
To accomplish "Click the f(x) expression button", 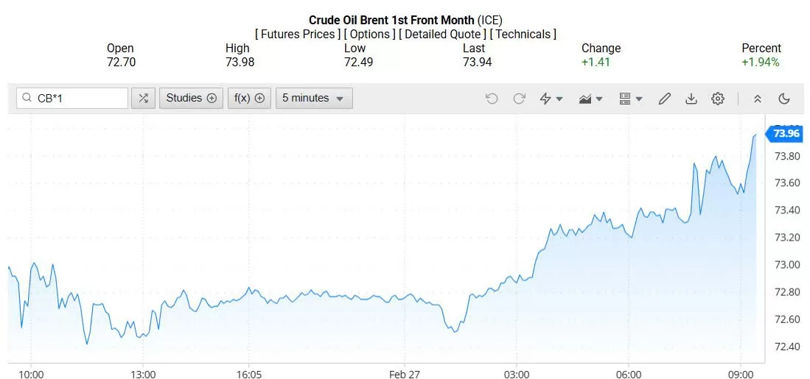I will 249,98.
